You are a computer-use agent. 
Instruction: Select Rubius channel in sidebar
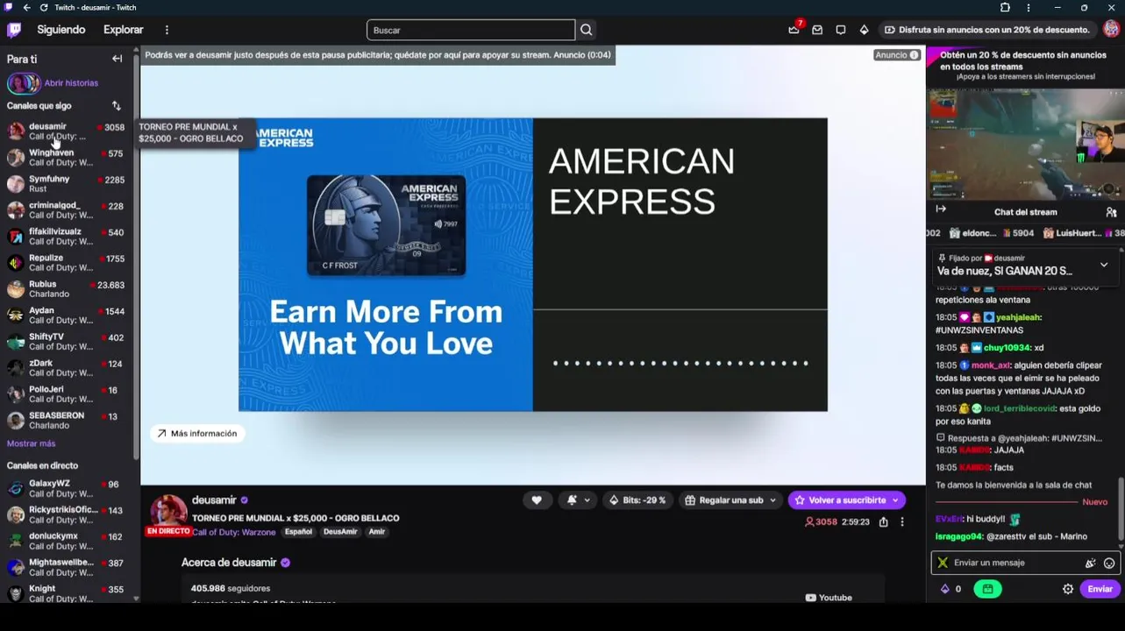[x=68, y=289]
